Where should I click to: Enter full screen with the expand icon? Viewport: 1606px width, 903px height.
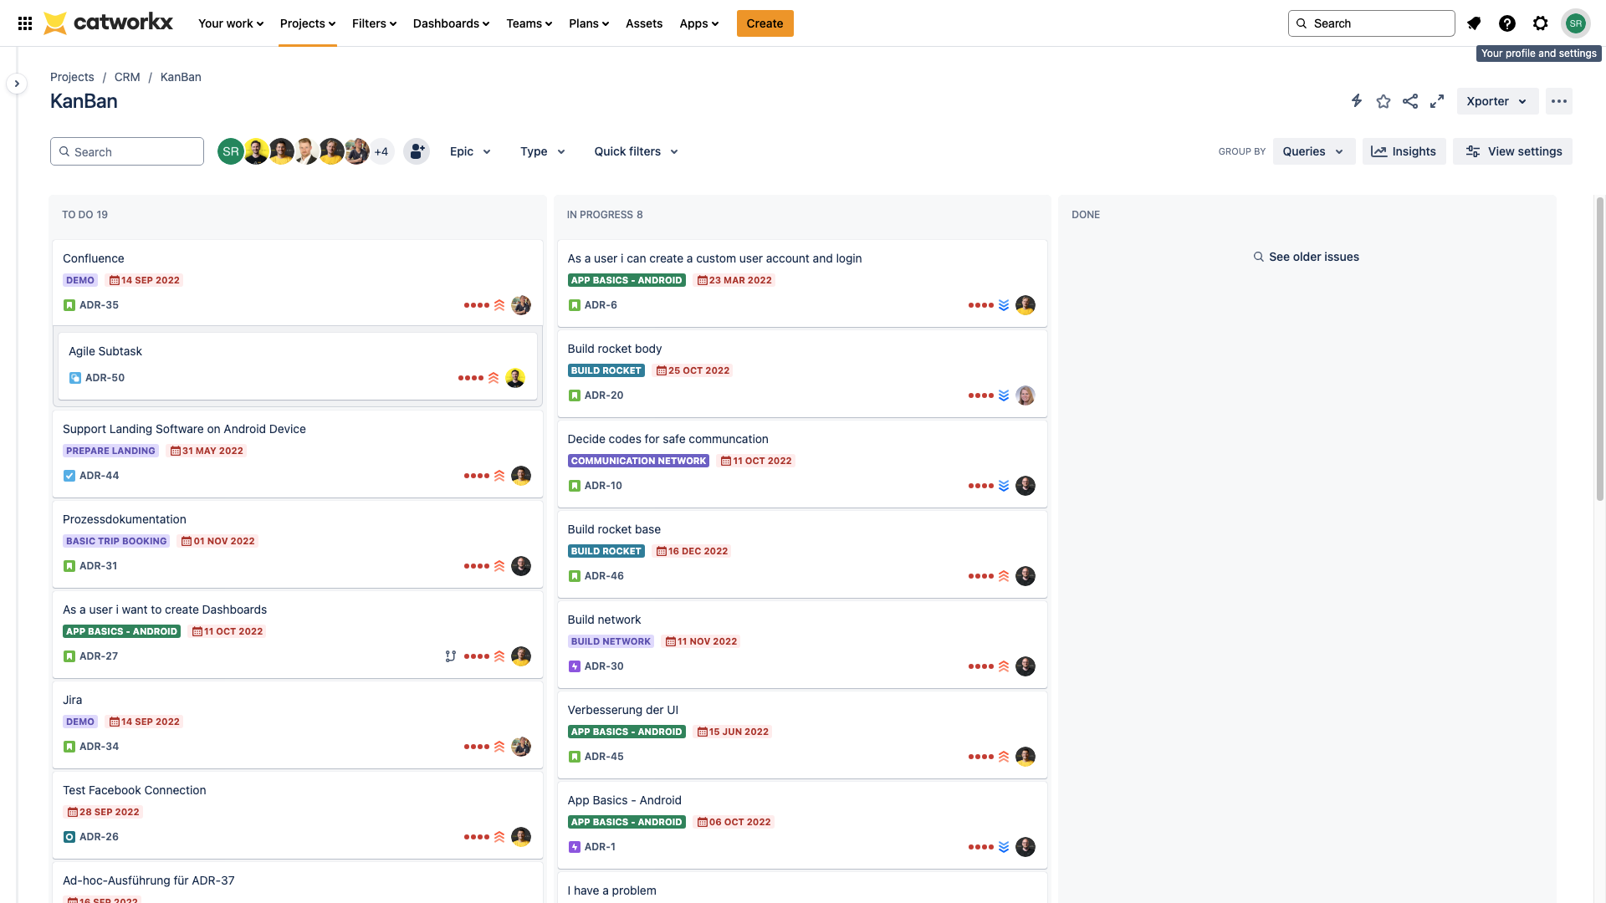pyautogui.click(x=1437, y=101)
